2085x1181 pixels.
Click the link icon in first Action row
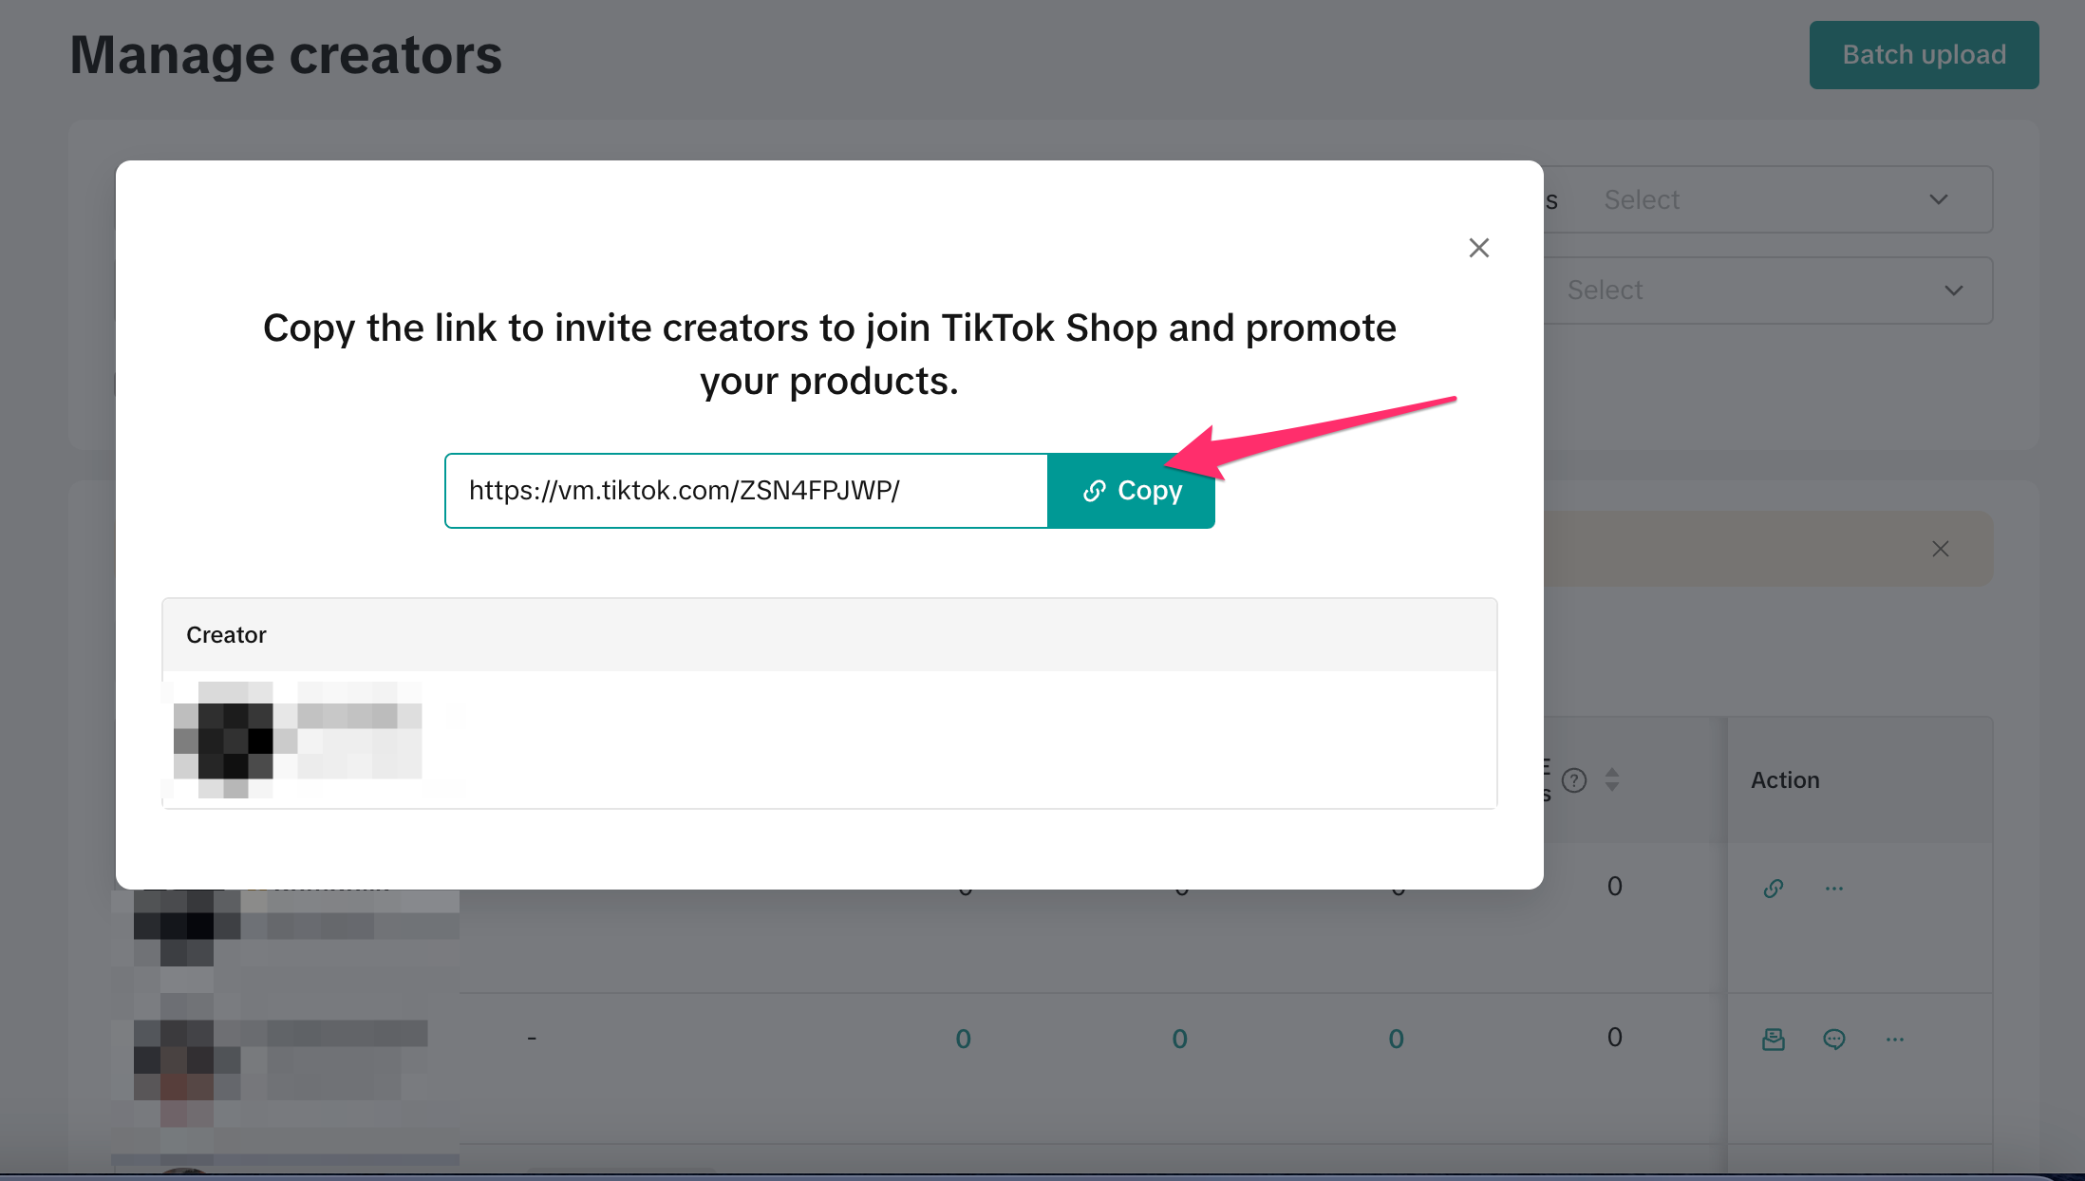1773,889
